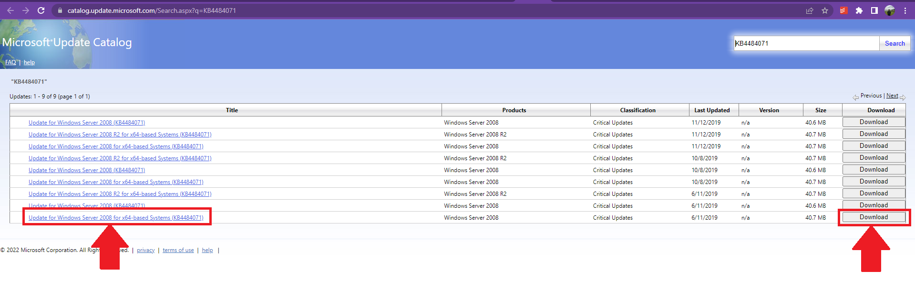Click the 6/11/2019 date in last row

tap(704, 218)
